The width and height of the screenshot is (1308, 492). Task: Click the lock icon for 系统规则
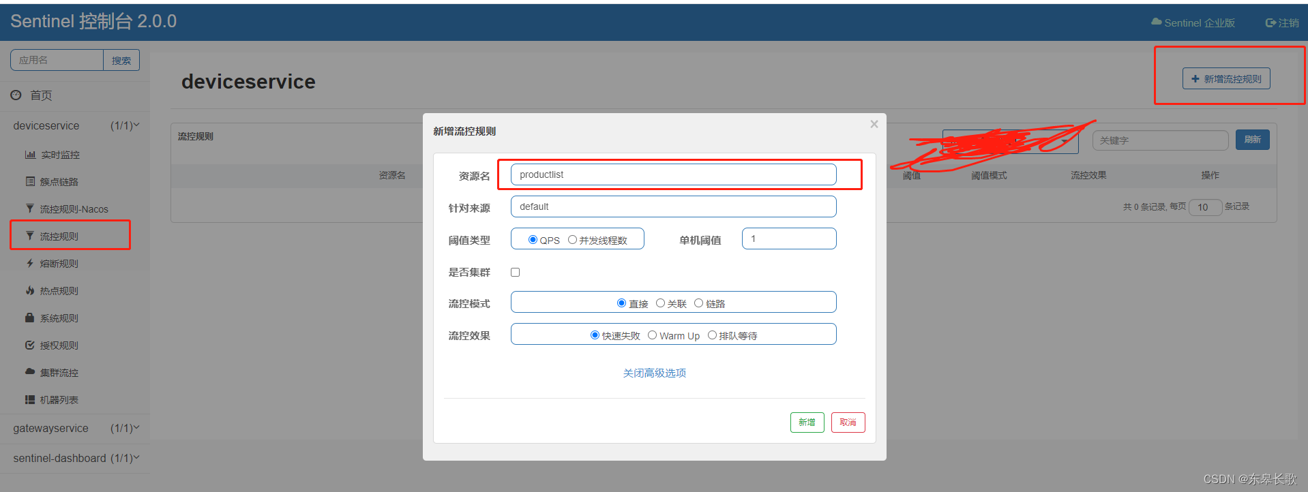pyautogui.click(x=30, y=318)
